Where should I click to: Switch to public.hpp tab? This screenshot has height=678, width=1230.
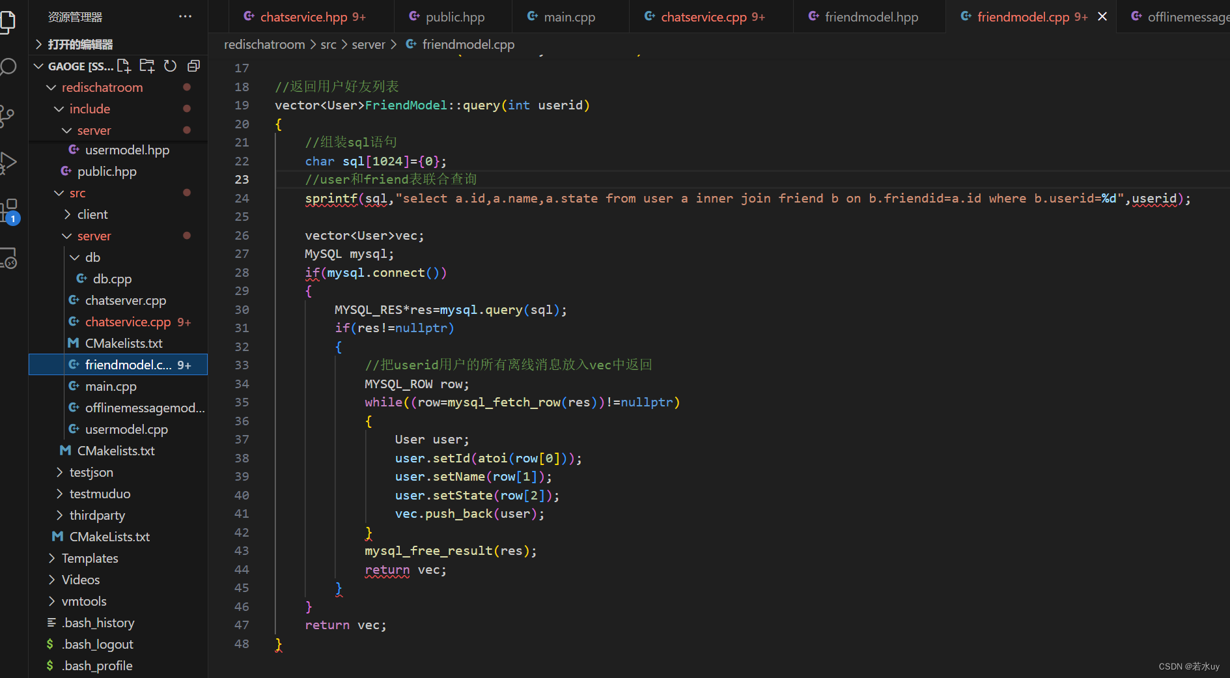point(453,17)
